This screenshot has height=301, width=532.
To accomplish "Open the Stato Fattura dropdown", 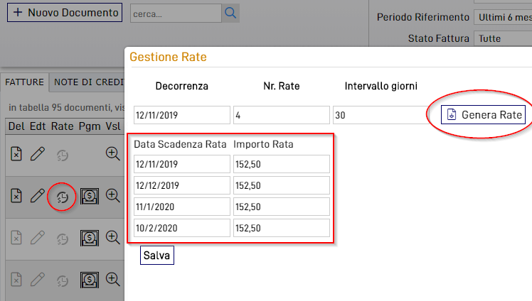I will [502, 38].
